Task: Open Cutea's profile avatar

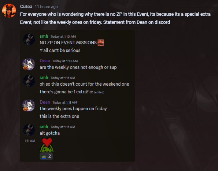Action: click(x=9, y=11)
